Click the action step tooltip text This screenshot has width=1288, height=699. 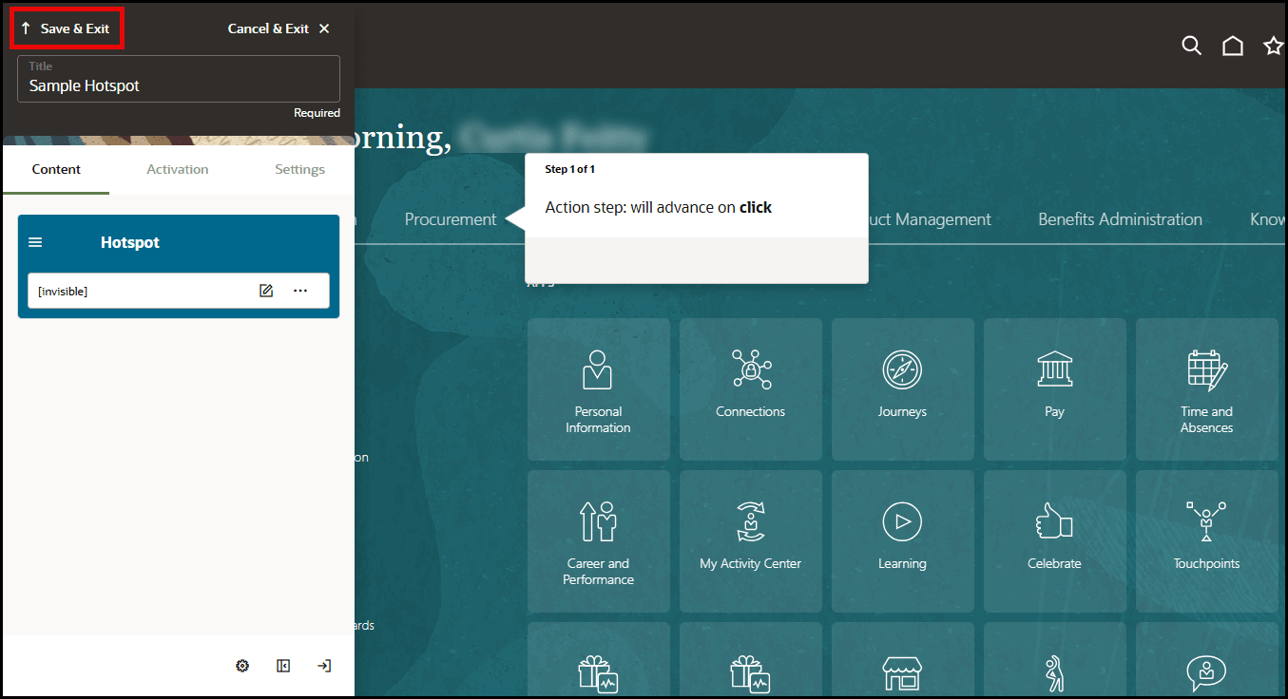(x=658, y=207)
